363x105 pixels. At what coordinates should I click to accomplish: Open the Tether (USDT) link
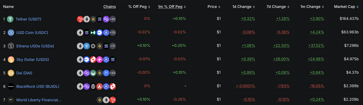[28, 19]
